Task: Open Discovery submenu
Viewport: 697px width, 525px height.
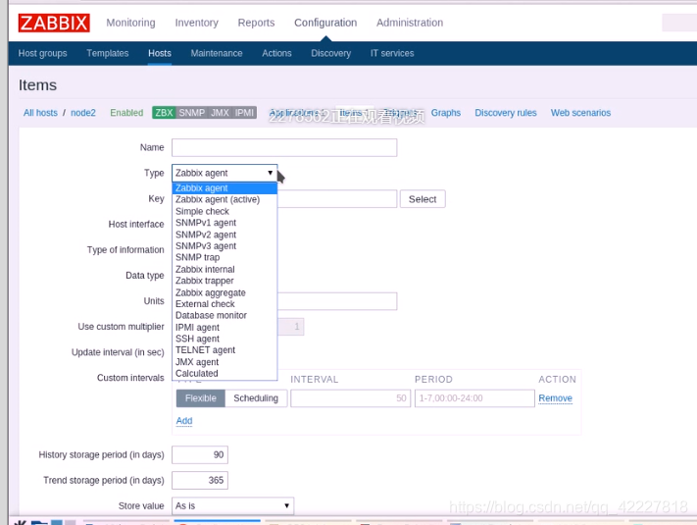Action: click(x=330, y=53)
